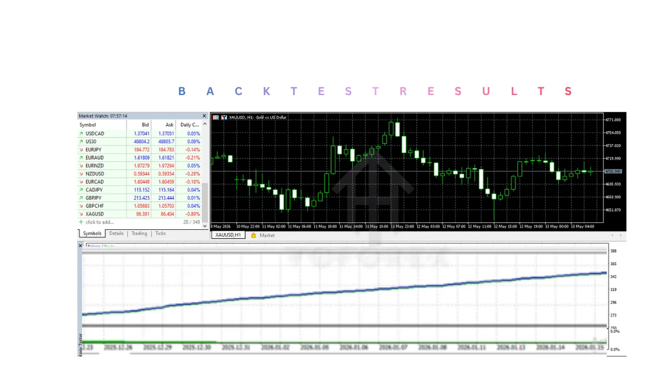Select the US30 symbol name
The width and height of the screenshot is (669, 376).
click(x=91, y=142)
